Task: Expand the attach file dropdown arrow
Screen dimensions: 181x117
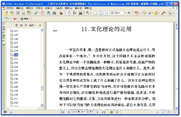Action: click(x=39, y=13)
